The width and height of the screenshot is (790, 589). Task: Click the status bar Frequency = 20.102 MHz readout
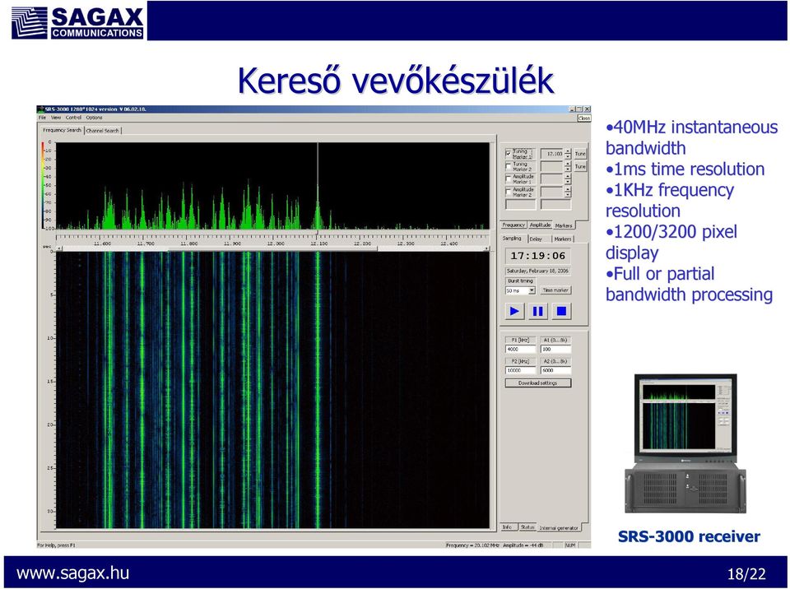pos(473,545)
